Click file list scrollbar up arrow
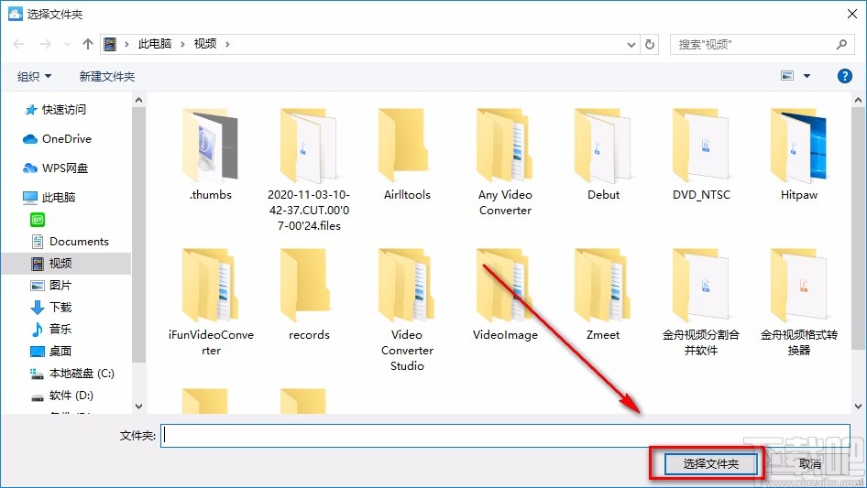This screenshot has width=867, height=488. pyautogui.click(x=858, y=101)
